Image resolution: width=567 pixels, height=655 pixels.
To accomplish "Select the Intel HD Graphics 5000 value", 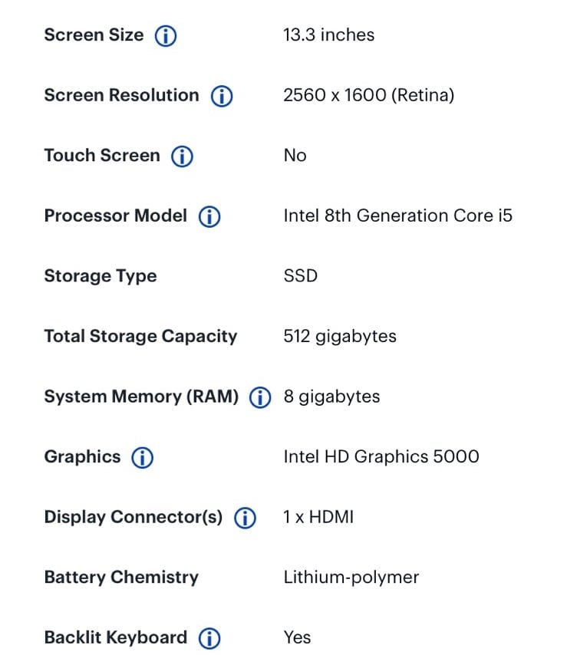I will 381,456.
